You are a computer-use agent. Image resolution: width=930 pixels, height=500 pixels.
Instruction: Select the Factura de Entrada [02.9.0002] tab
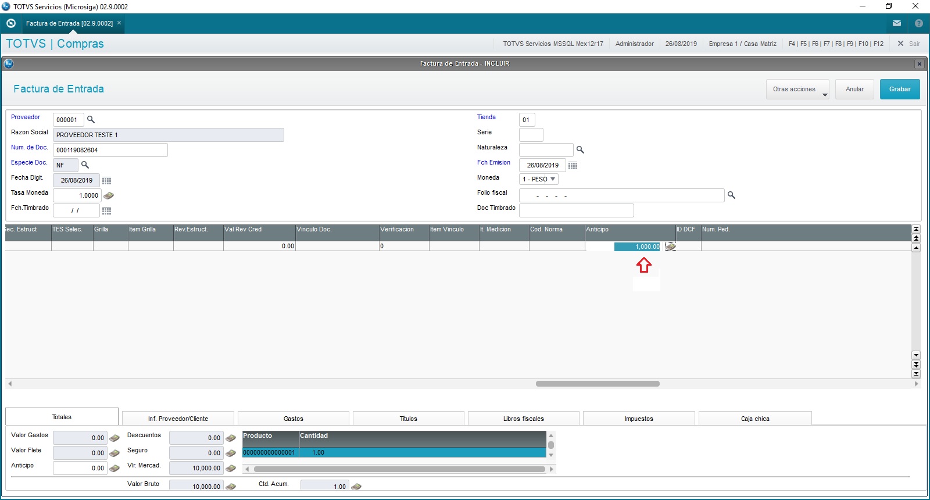(69, 23)
